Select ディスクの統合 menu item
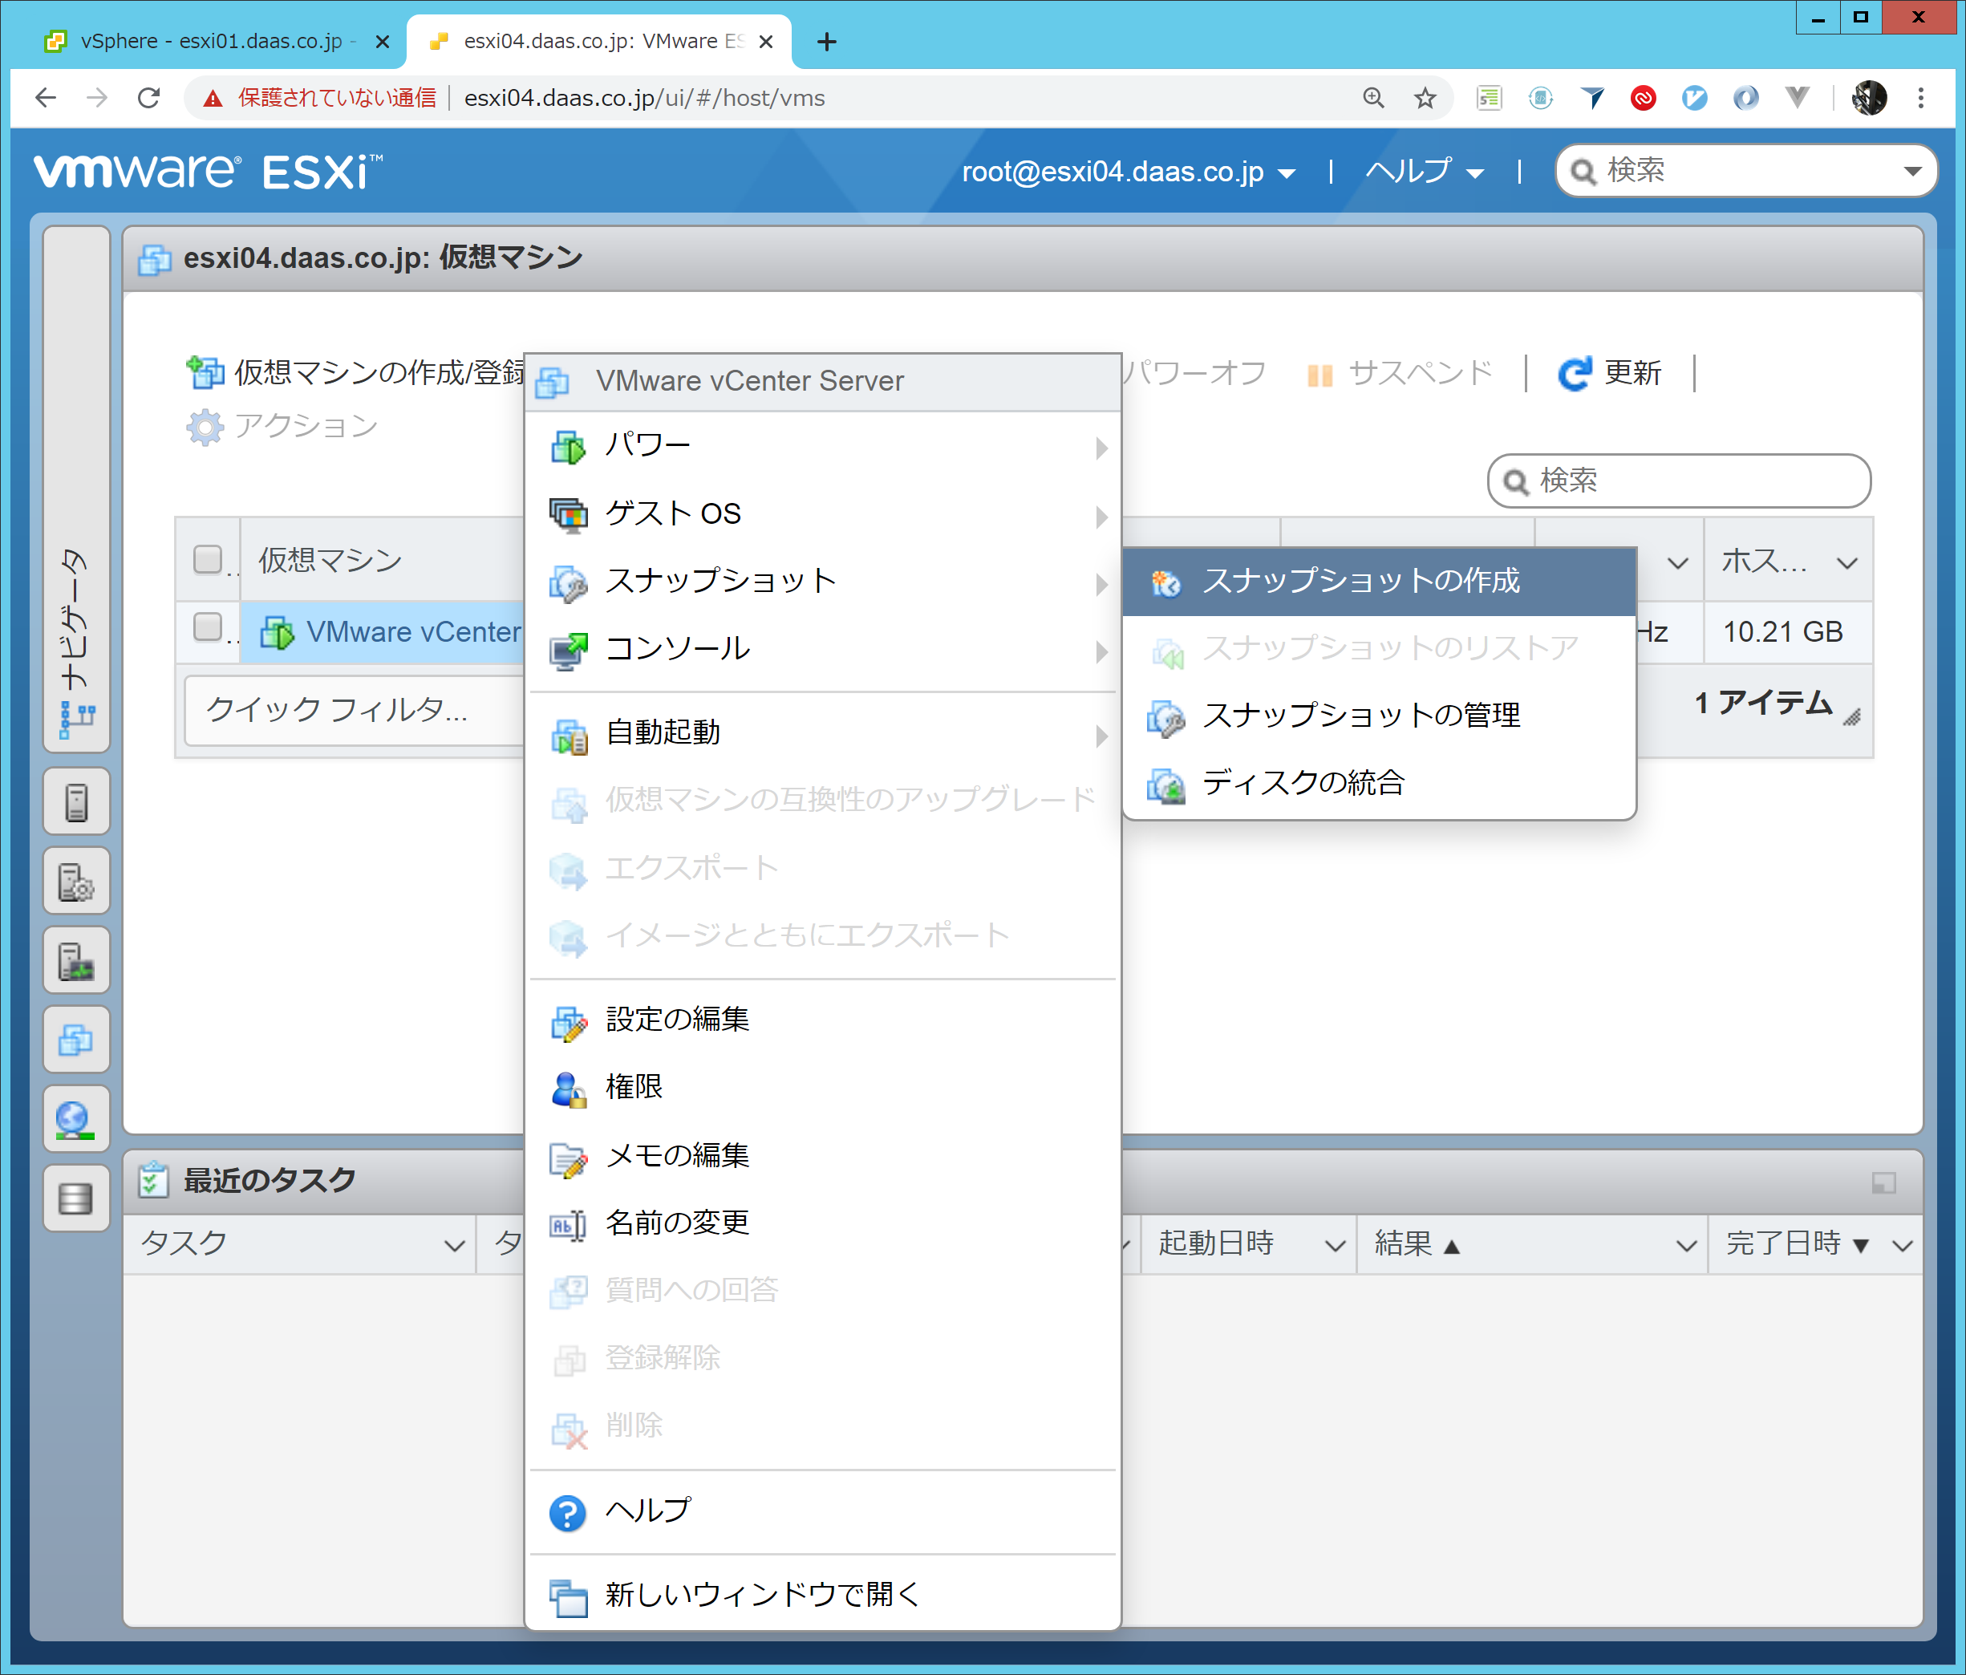Screen dimensions: 1966x1675 tap(1380, 784)
